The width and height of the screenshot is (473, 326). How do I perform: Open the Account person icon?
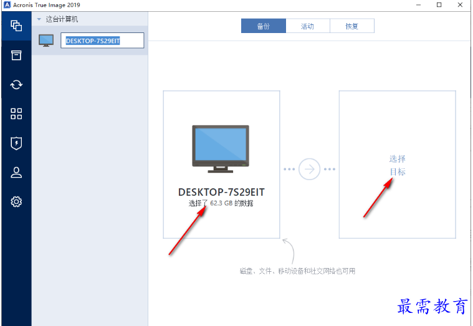(x=16, y=173)
